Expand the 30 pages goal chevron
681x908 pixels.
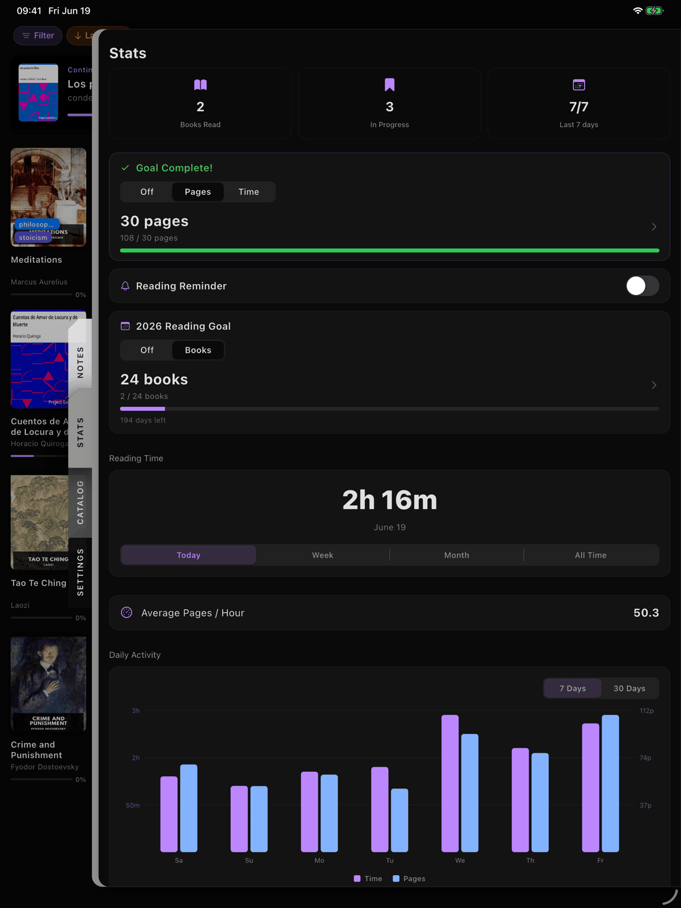[x=654, y=227]
